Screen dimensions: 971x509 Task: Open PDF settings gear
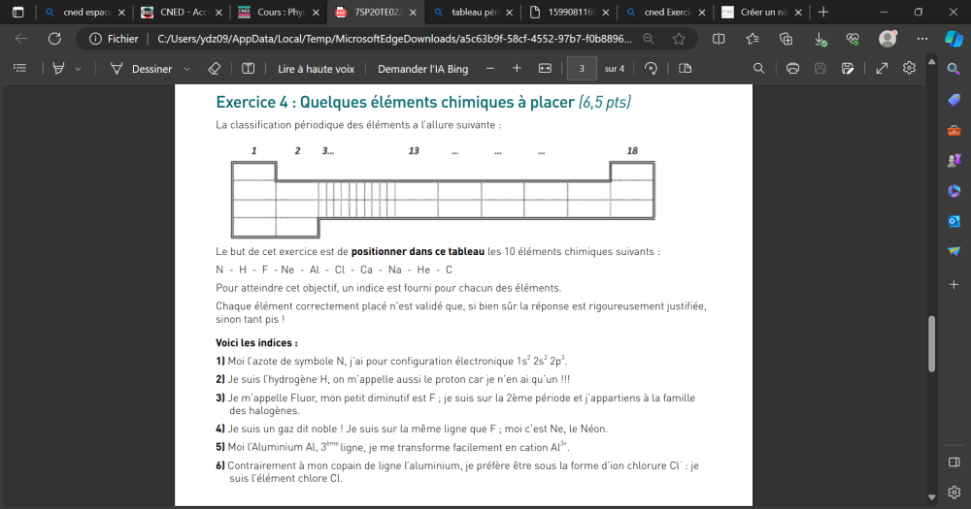coord(909,69)
